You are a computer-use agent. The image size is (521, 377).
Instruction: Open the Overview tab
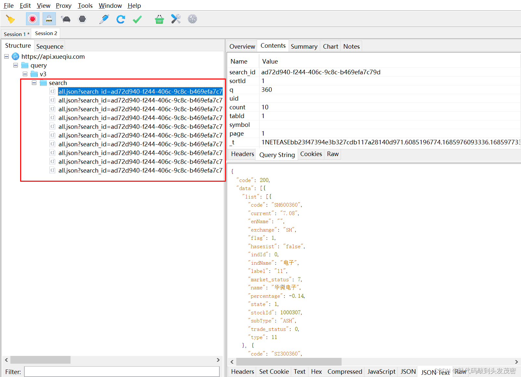point(242,46)
